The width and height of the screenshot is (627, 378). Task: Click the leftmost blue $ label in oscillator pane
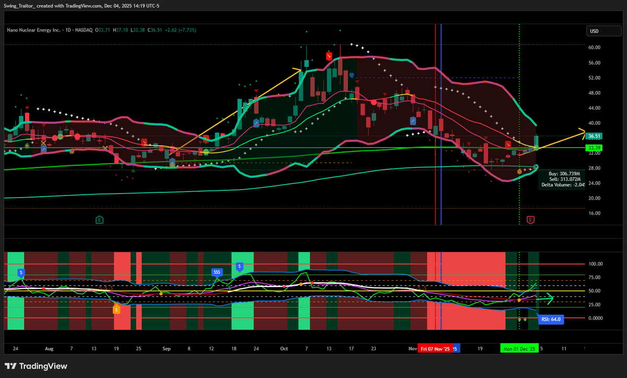[x=20, y=272]
